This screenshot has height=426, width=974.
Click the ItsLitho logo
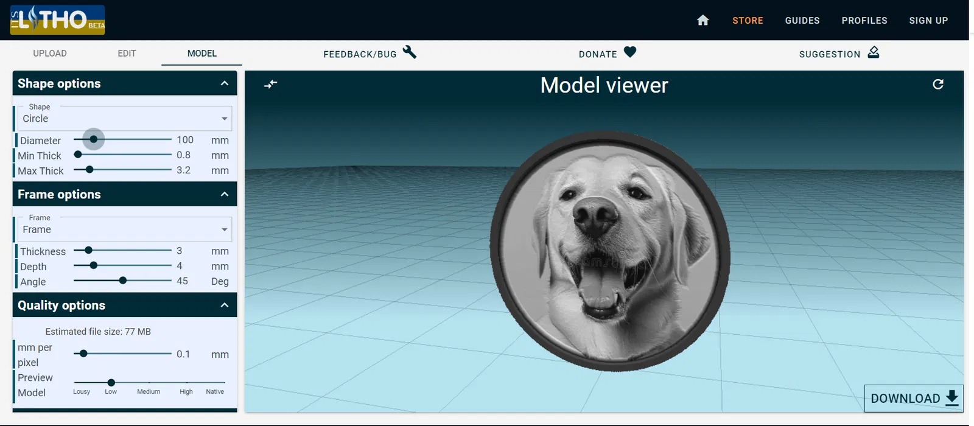pyautogui.click(x=57, y=20)
